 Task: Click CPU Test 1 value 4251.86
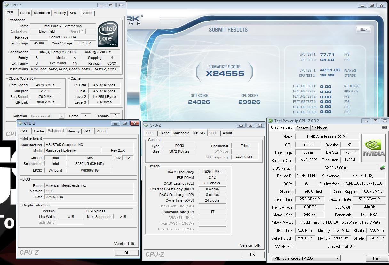pos(330,70)
